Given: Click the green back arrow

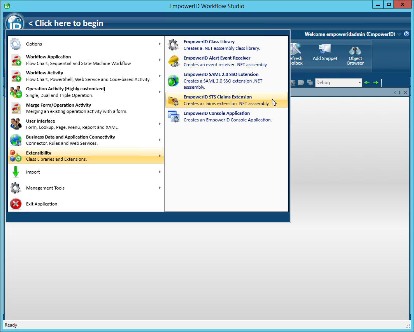Looking at the screenshot, I should tap(367, 83).
